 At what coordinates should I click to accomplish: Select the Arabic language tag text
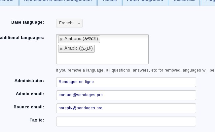pyautogui.click(x=79, y=49)
